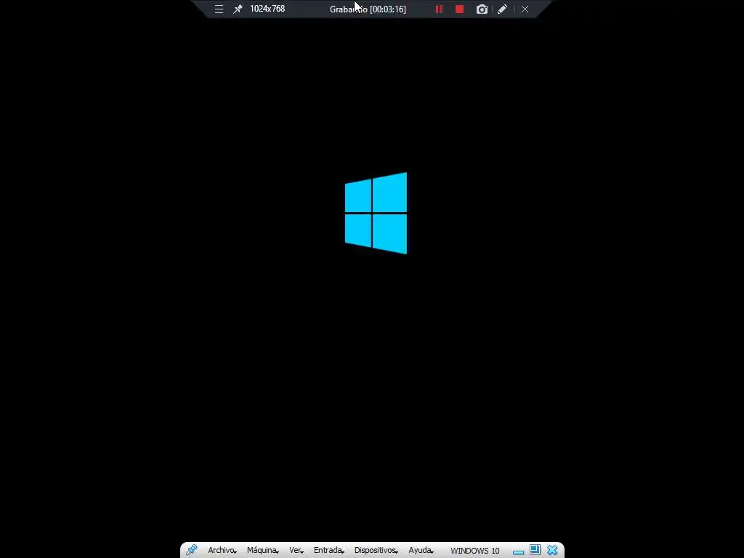The height and width of the screenshot is (558, 744).
Task: Pause the screen recording
Action: click(x=439, y=9)
